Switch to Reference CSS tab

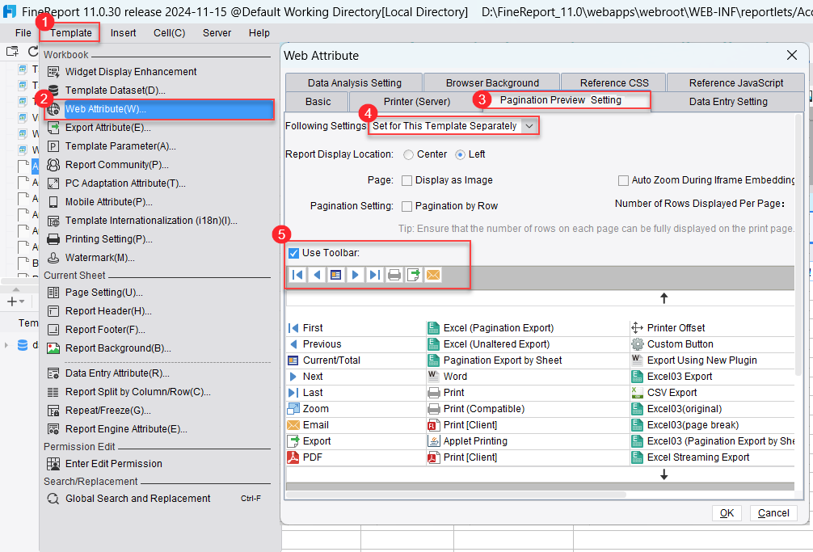click(614, 83)
